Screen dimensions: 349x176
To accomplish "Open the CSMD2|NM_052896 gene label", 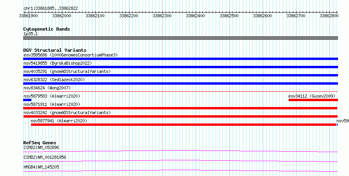I will (x=41, y=147).
